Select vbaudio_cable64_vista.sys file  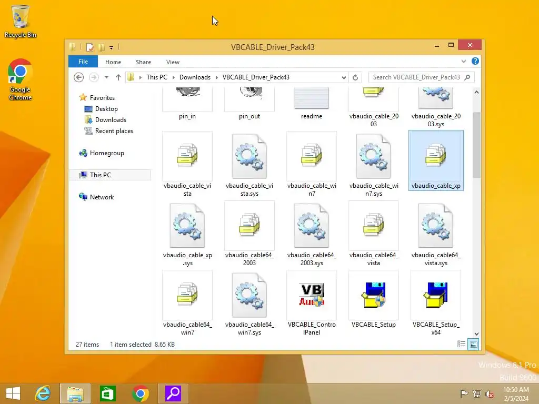coord(436,234)
